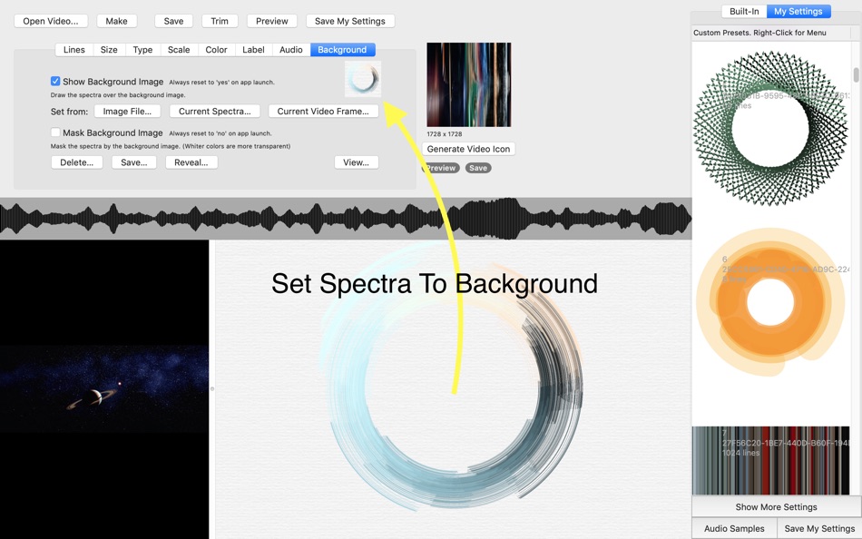Set background from Image File...
The image size is (862, 539).
click(x=127, y=111)
